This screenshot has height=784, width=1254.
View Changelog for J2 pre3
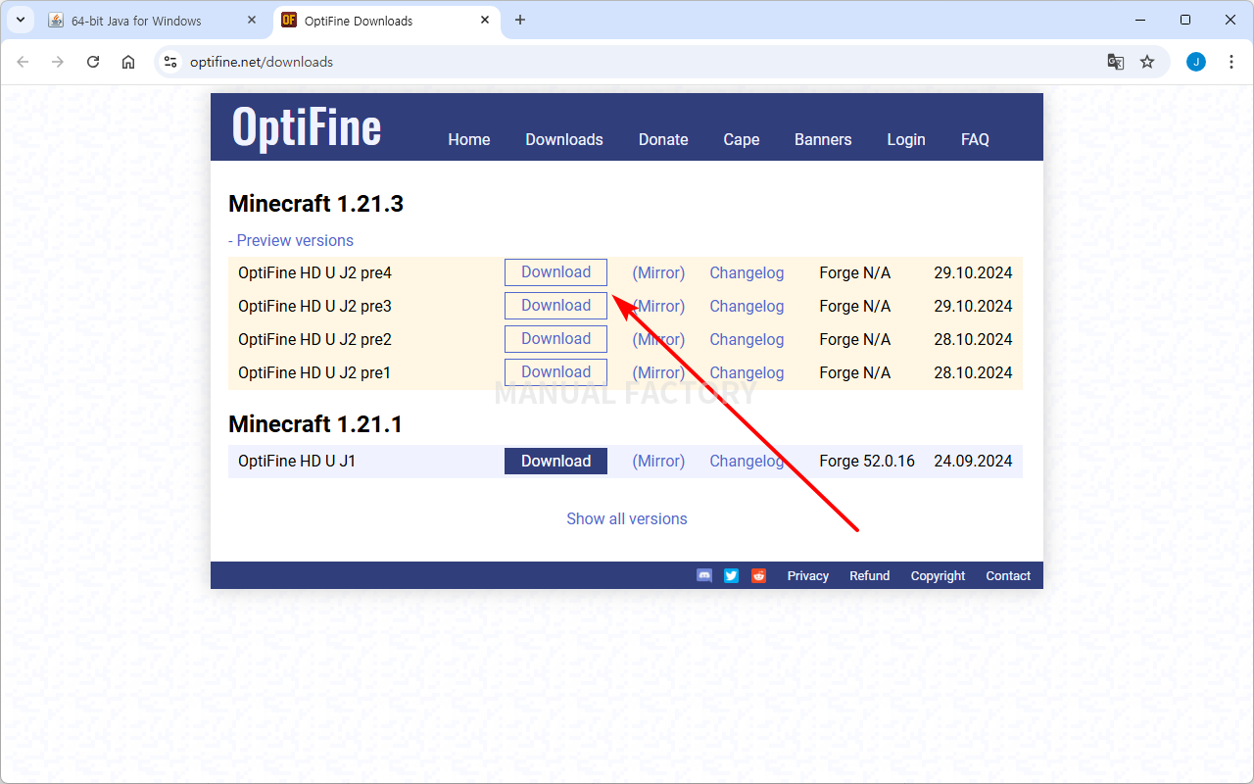click(747, 307)
